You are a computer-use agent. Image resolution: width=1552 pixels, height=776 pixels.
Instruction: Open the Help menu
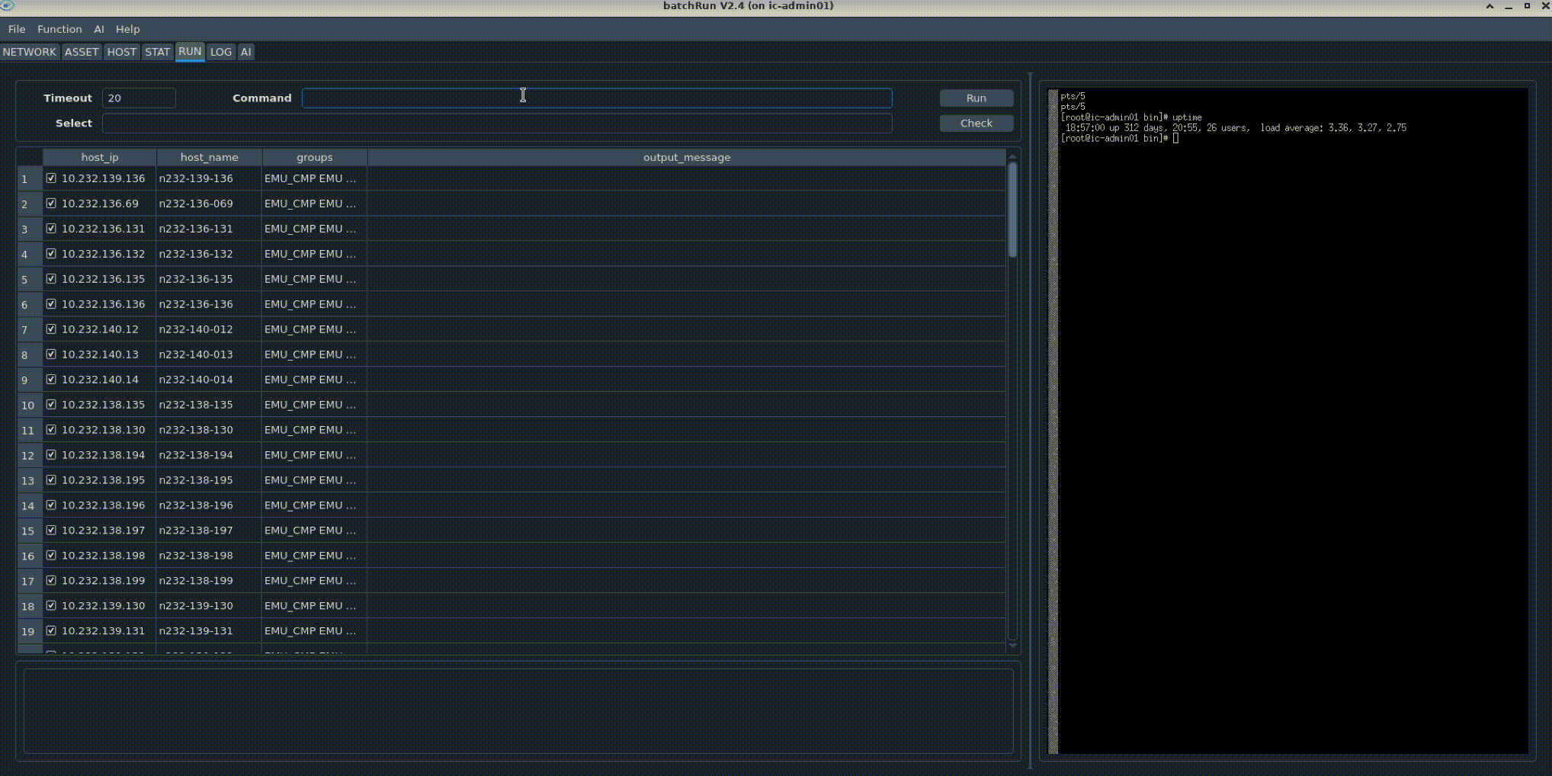[127, 29]
